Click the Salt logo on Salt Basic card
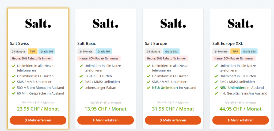Image resolution: width=274 pixels, height=131 pixels. [105, 23]
